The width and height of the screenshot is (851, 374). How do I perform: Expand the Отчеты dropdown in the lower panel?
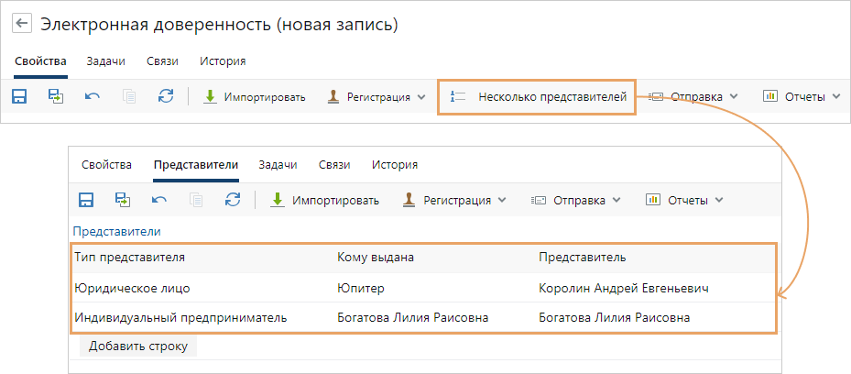684,200
